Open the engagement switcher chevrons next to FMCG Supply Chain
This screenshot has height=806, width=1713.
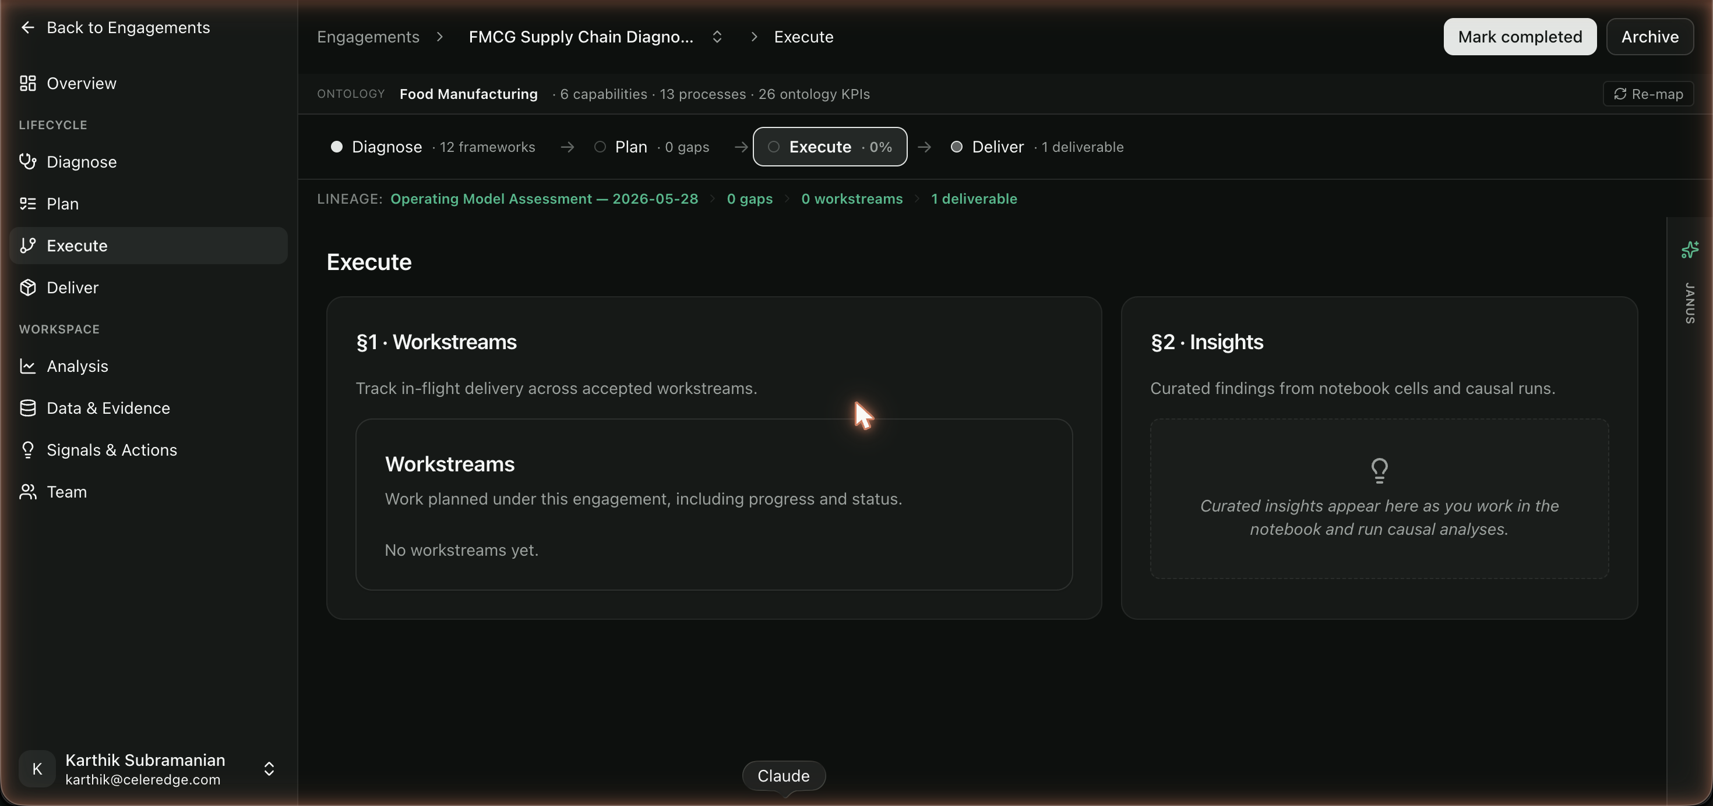tap(717, 37)
